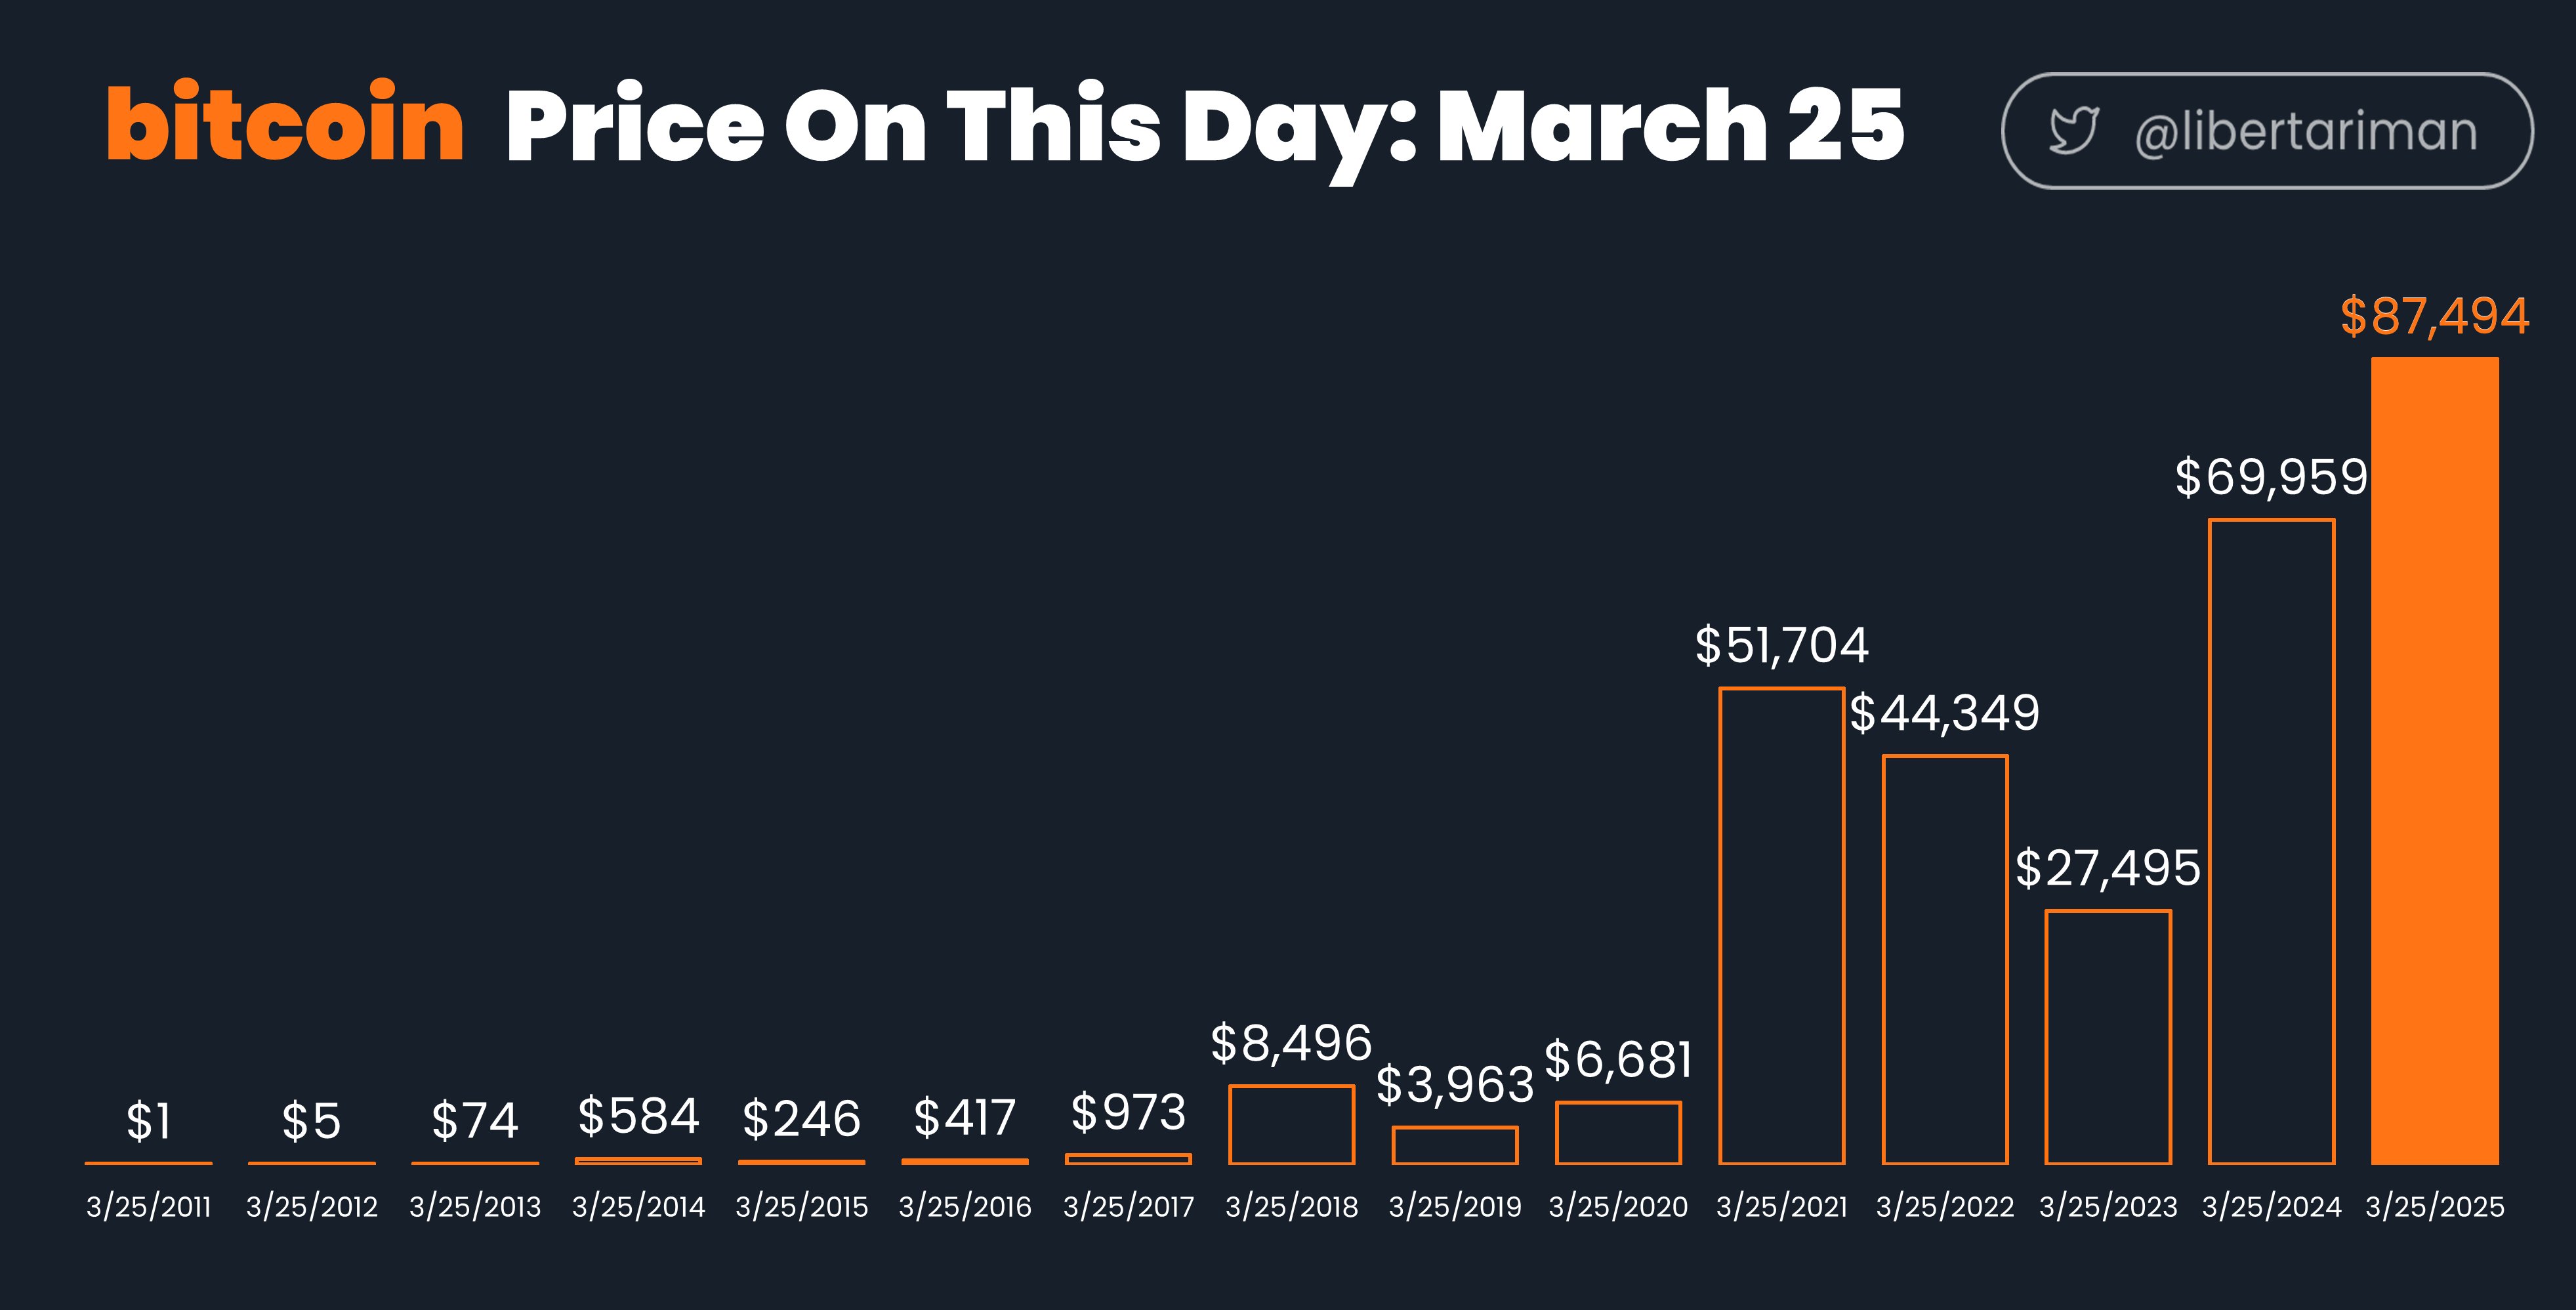This screenshot has height=1310, width=2576.
Task: Click the $27,495 value label
Action: click(2108, 868)
